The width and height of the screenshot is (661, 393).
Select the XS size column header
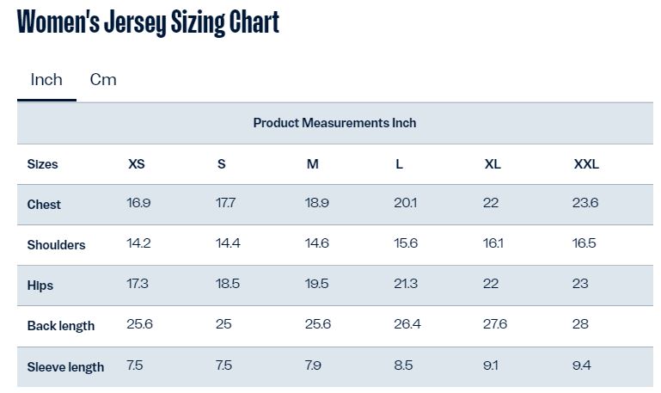click(x=137, y=164)
